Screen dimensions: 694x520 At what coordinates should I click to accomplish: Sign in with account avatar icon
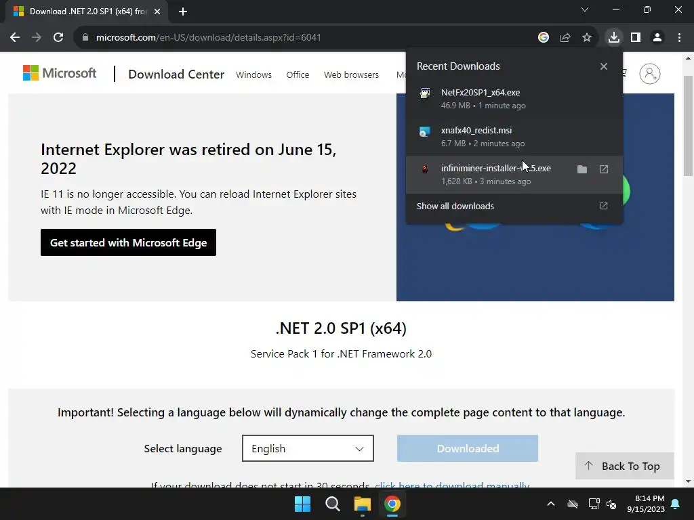[x=649, y=74]
